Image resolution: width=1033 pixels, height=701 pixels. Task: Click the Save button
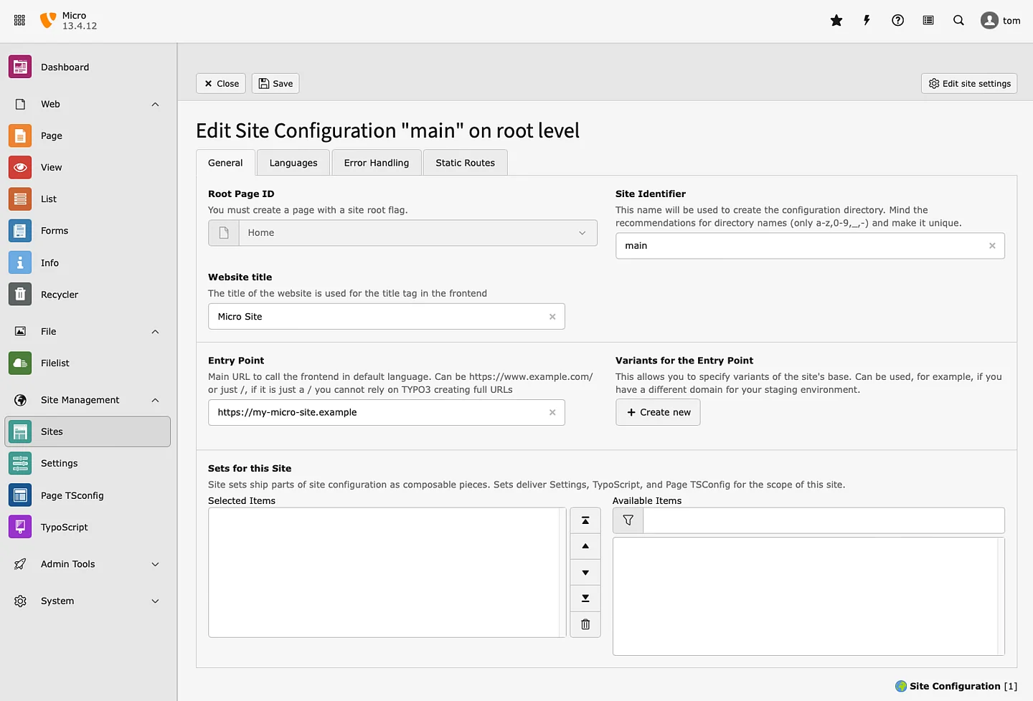(275, 84)
